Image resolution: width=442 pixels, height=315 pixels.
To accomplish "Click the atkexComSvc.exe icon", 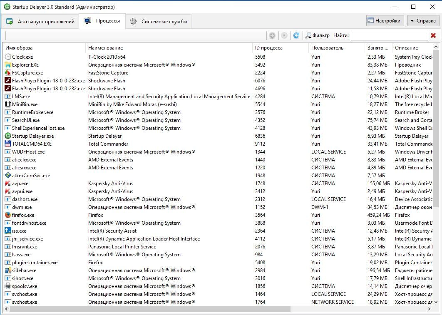I will click(x=8, y=175).
